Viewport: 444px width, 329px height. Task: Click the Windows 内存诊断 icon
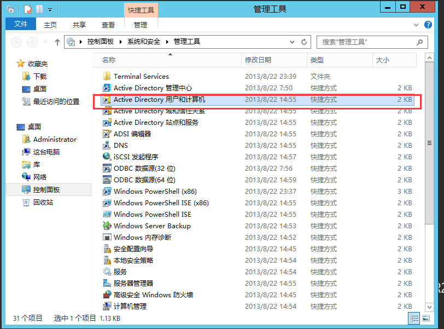click(x=107, y=237)
